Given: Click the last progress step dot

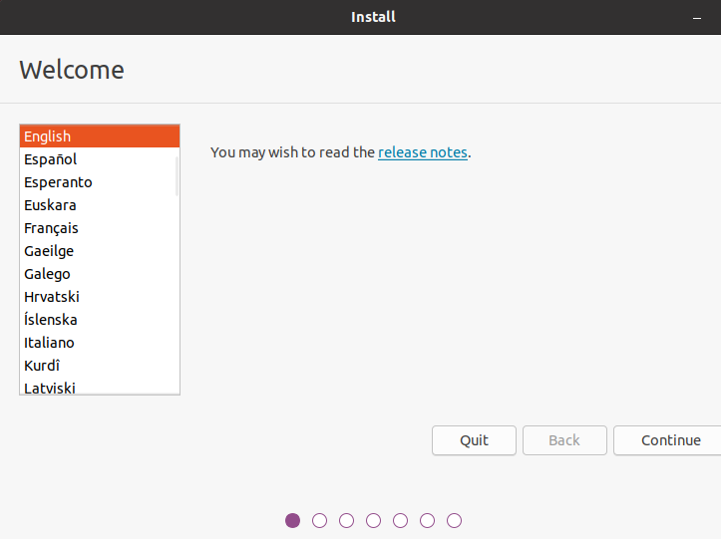Looking at the screenshot, I should point(454,520).
